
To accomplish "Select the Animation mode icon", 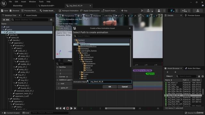I will 171,11.
